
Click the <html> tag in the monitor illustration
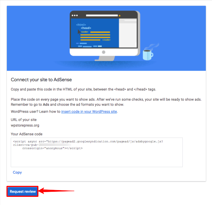click(x=81, y=25)
